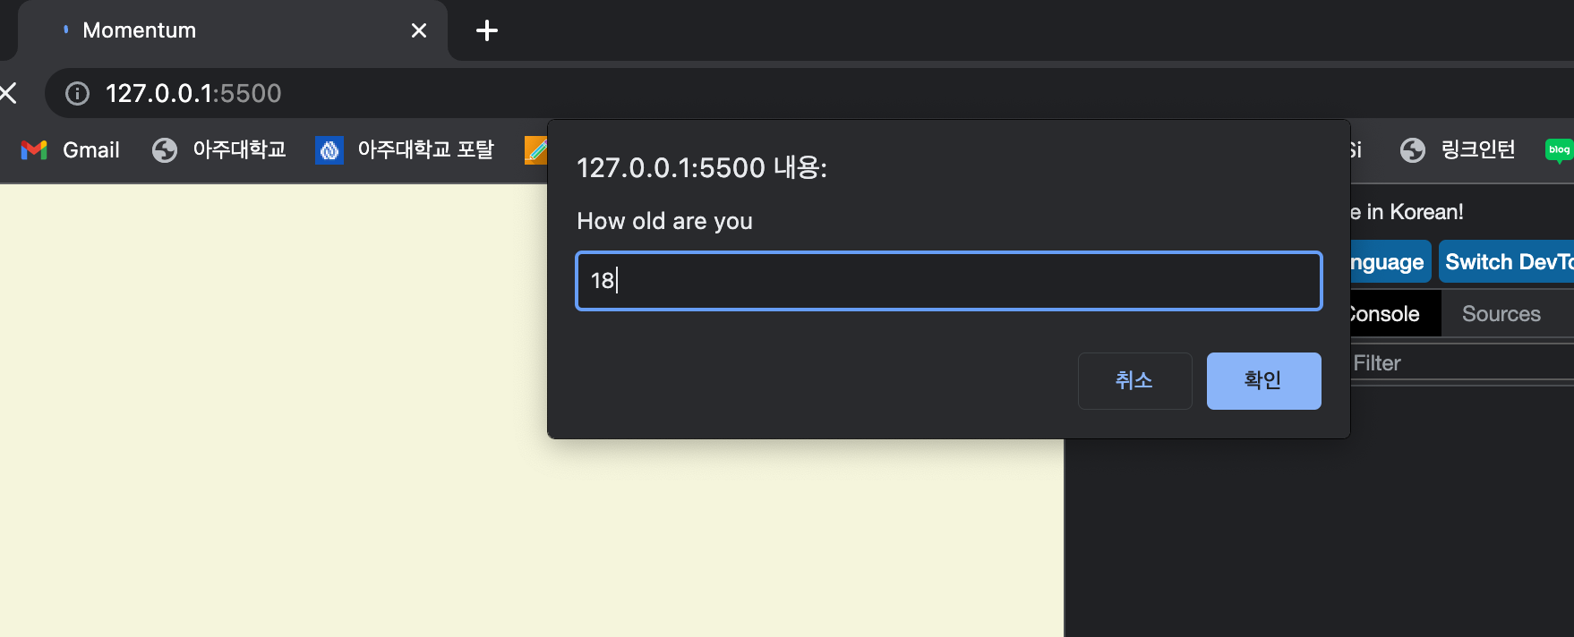
Task: Switch to the Sources tab
Action: (1501, 313)
